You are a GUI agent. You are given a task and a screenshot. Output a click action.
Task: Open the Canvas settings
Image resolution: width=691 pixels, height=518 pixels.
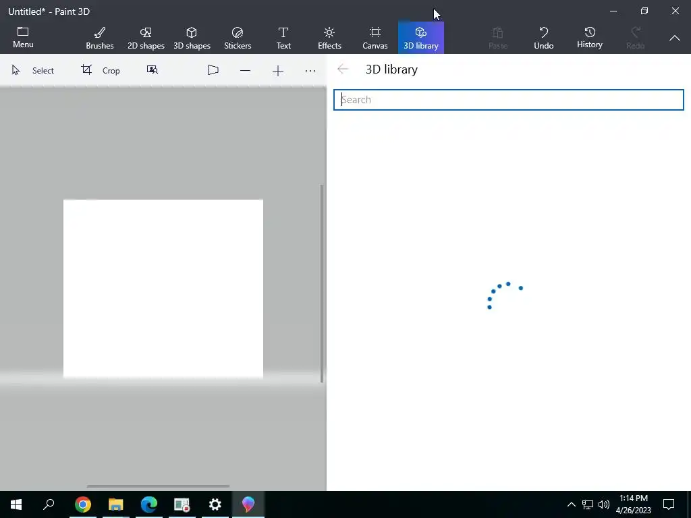[375, 38]
